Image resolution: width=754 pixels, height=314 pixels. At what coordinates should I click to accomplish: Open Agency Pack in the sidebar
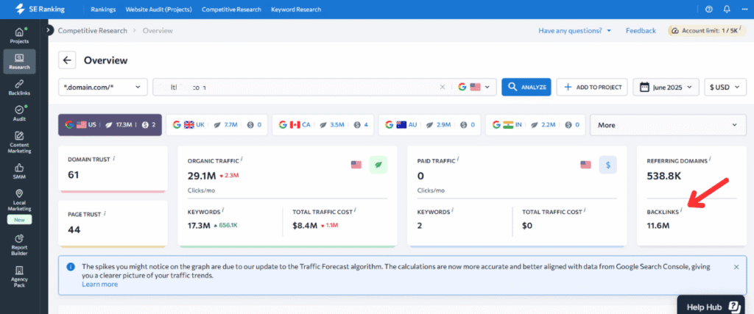pyautogui.click(x=19, y=276)
